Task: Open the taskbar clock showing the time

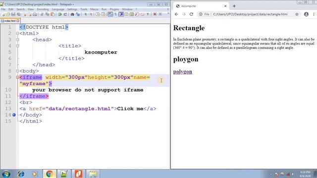Action: (x=305, y=174)
